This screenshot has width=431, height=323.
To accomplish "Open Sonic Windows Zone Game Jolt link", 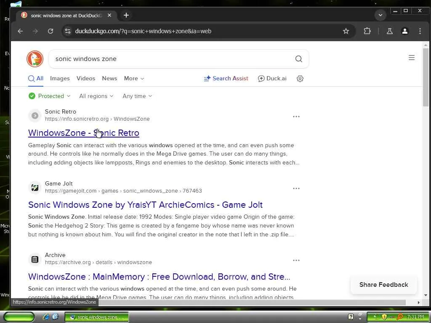I will (145, 205).
